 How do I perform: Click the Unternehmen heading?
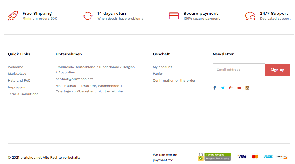tap(69, 54)
